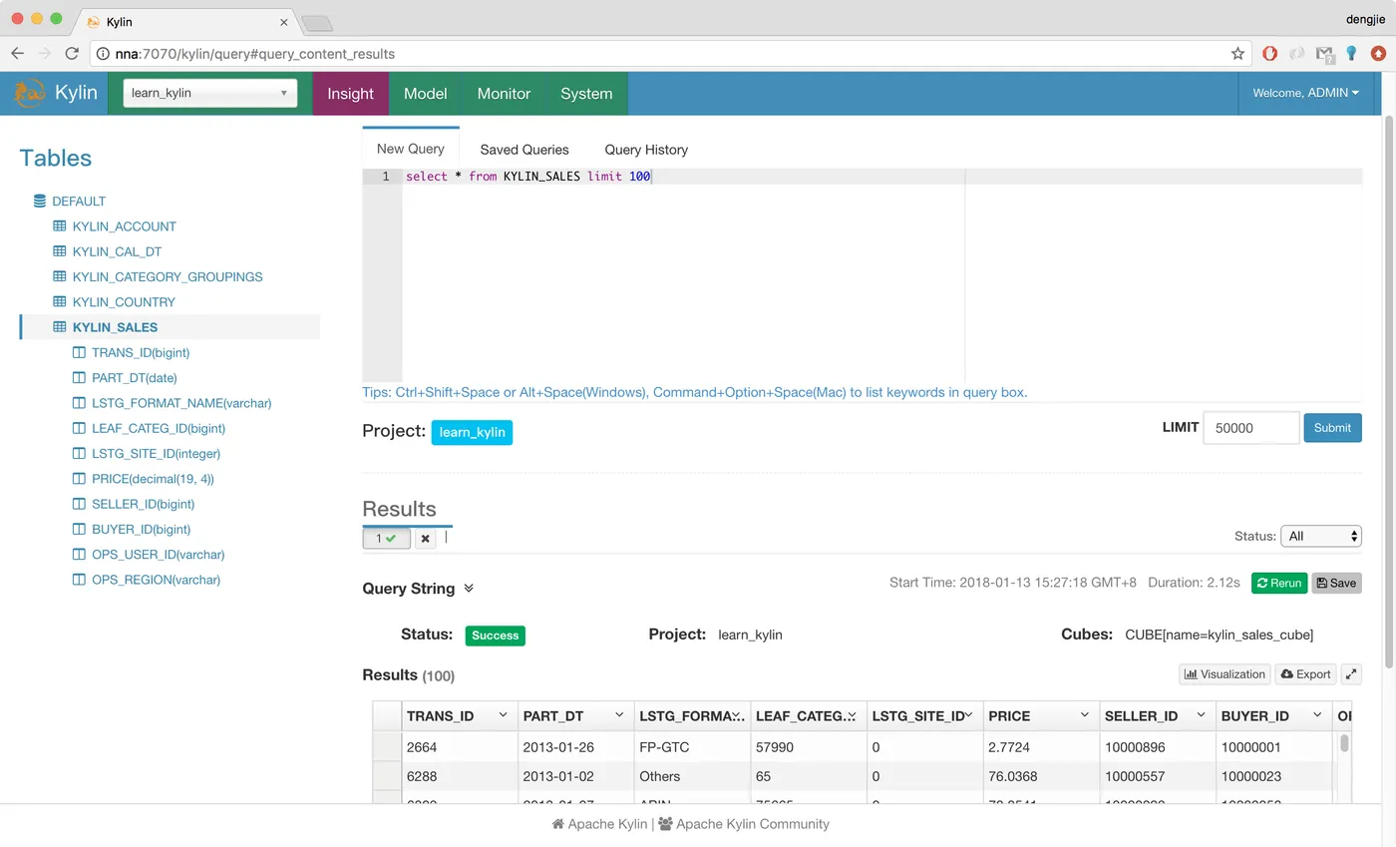Submit the query
Screen dimensions: 1396x847
(x=1332, y=428)
